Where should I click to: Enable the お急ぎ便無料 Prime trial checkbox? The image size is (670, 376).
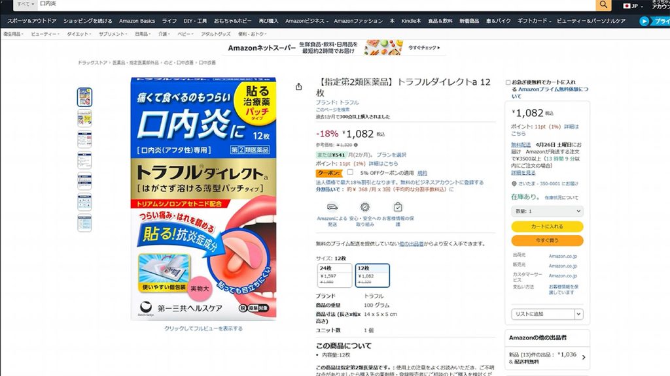tap(508, 83)
